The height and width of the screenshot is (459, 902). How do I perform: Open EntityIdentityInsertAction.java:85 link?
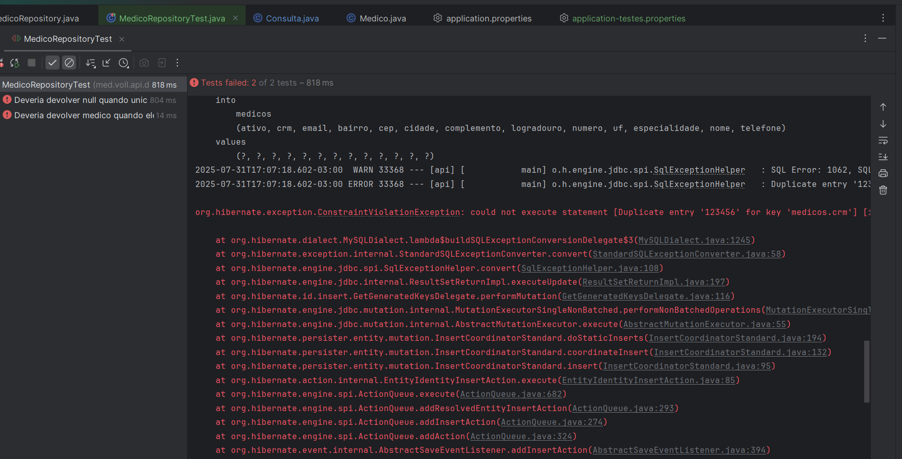[649, 380]
